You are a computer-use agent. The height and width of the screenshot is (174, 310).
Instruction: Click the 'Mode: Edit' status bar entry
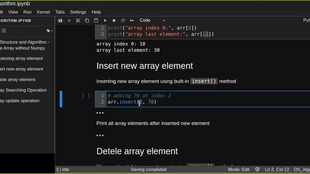coord(239,170)
